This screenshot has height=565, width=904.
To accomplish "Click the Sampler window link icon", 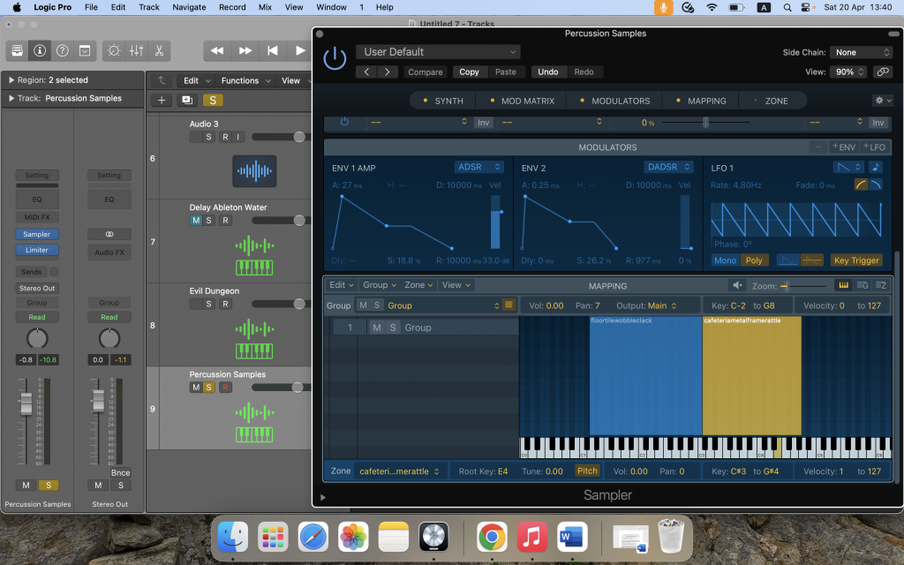I will pyautogui.click(x=882, y=72).
